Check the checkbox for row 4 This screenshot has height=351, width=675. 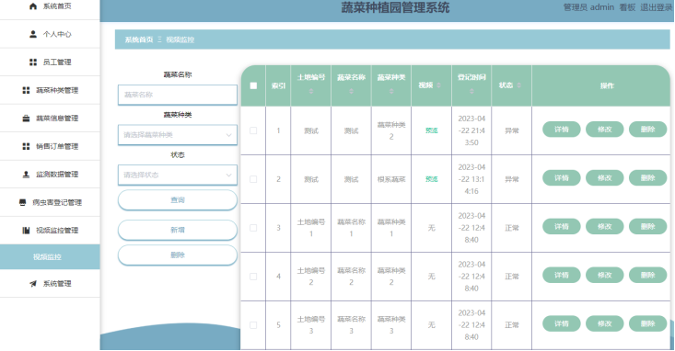point(253,277)
